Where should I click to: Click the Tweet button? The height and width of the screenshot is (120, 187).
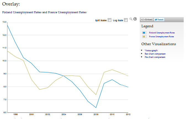click(x=159, y=20)
